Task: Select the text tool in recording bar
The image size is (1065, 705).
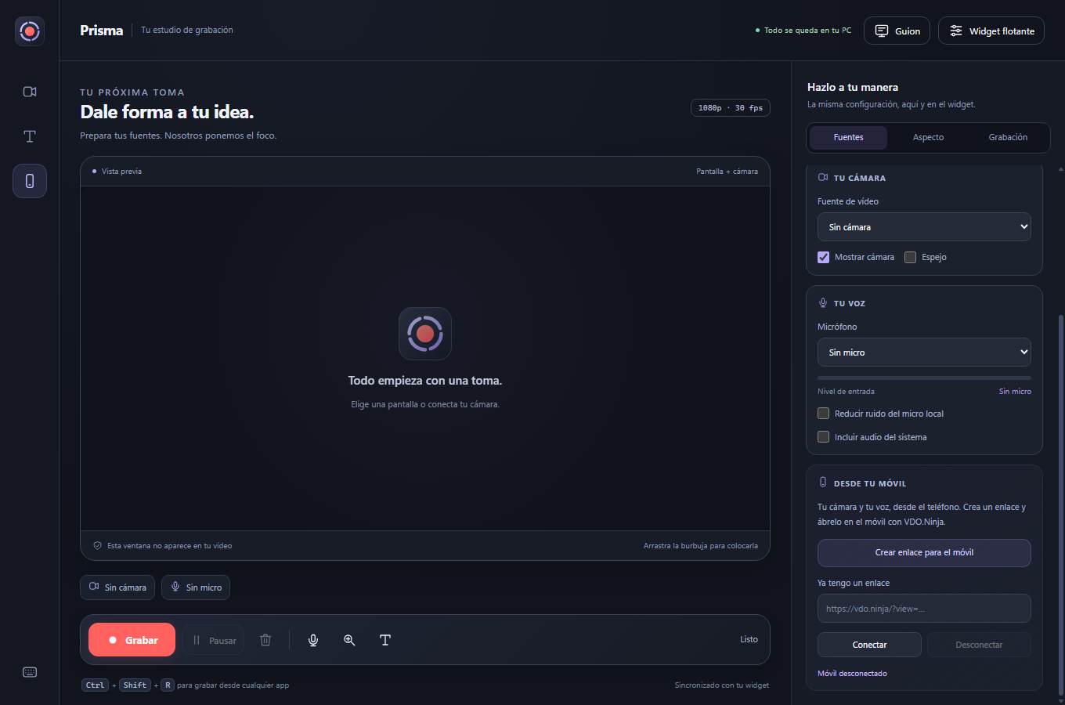Action: pyautogui.click(x=385, y=640)
